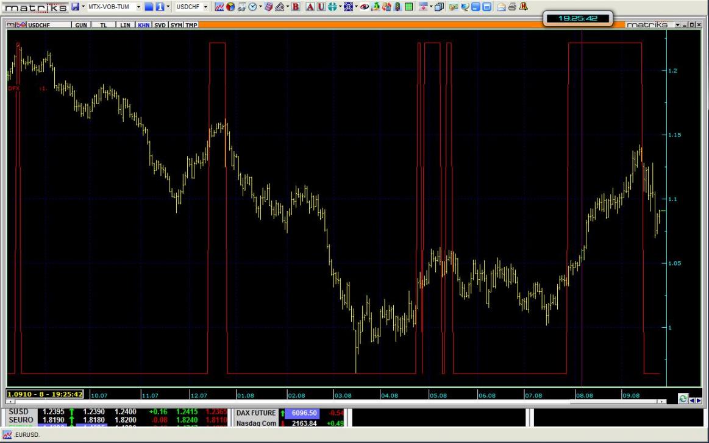Open the clock icon dropdown arrow
709x443 pixels.
tap(260, 7)
